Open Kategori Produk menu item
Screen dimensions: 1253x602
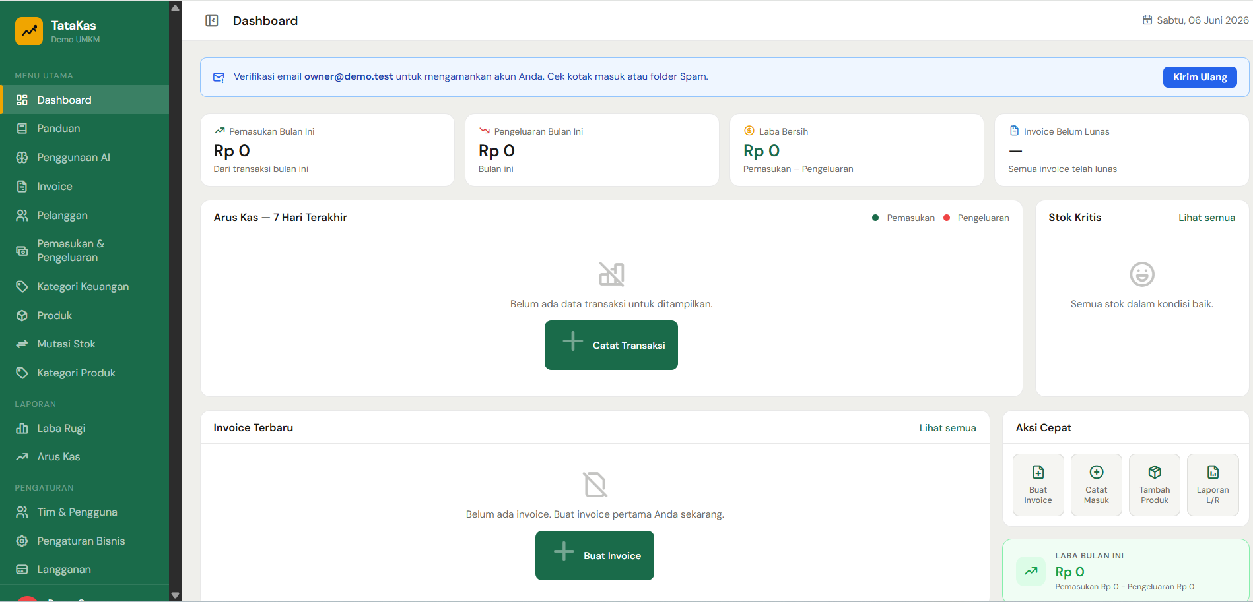[85, 373]
